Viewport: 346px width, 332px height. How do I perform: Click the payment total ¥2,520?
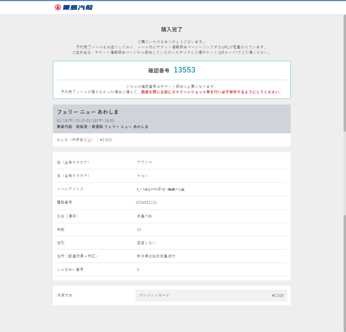point(278,295)
